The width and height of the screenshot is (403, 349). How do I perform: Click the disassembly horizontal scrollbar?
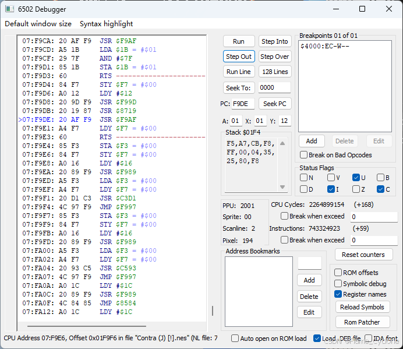click(87, 326)
